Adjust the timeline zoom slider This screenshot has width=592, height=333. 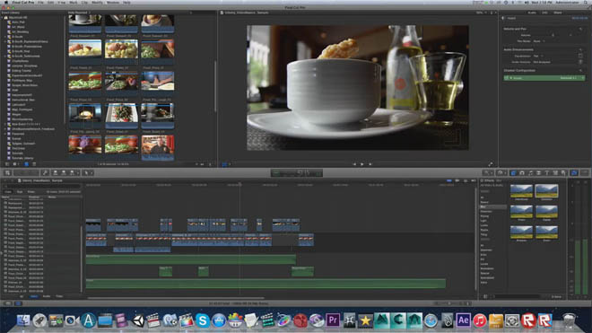coord(449,303)
